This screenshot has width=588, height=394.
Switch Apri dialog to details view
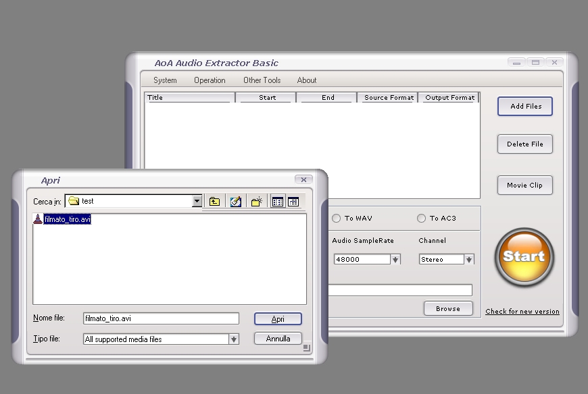pyautogui.click(x=293, y=202)
